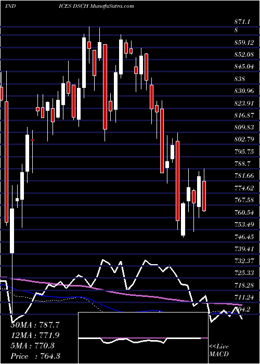Click the 830.96 price axis label
The image size is (260, 364).
[x=244, y=91]
